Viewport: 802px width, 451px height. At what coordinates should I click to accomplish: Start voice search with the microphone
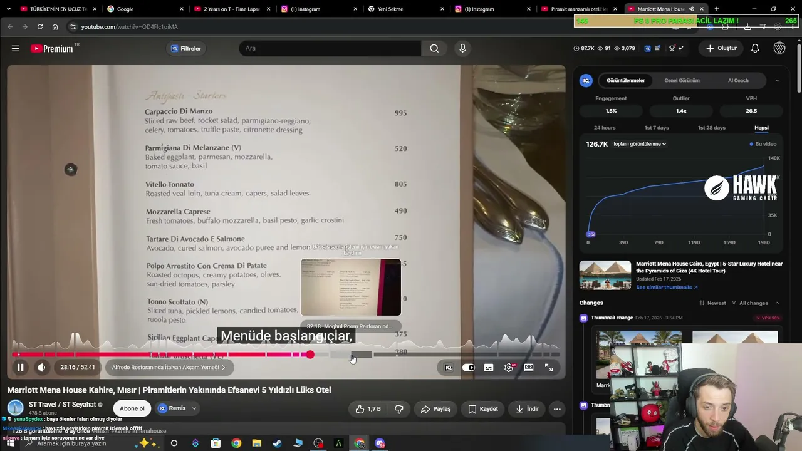(463, 48)
